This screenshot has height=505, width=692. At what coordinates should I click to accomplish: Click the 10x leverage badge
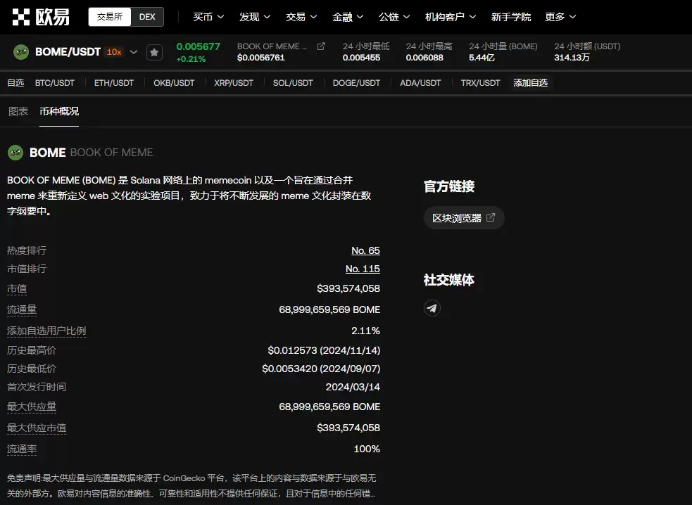click(113, 52)
